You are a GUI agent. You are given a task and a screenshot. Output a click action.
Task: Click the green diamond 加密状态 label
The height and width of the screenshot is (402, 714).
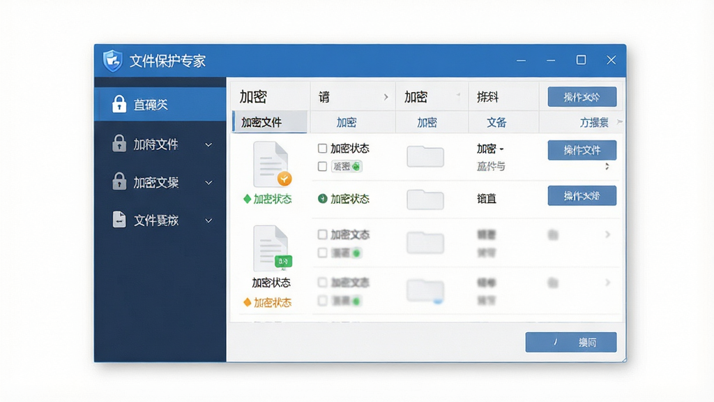pyautogui.click(x=267, y=199)
